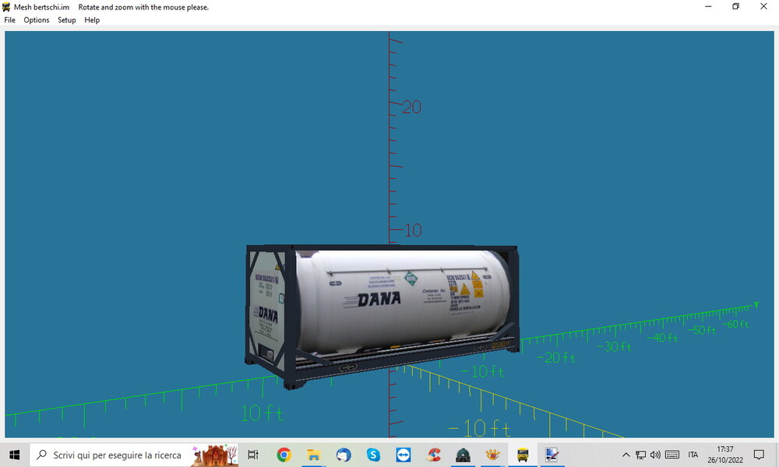Restore down the Mesh viewer window
The width and height of the screenshot is (779, 467).
click(x=736, y=6)
